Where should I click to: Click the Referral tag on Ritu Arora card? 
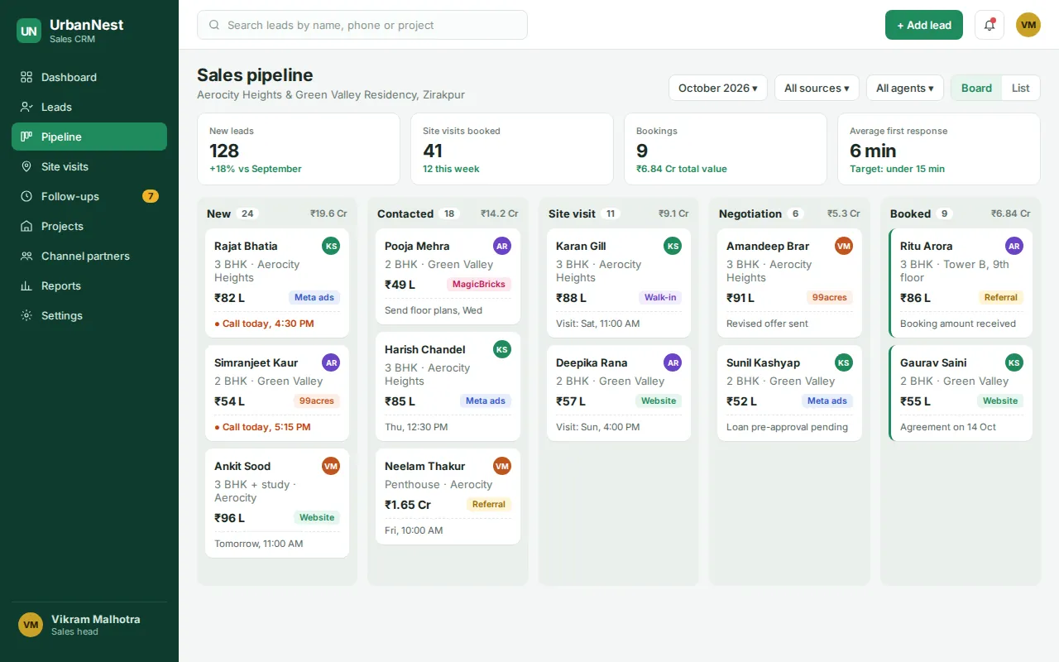(x=1000, y=297)
